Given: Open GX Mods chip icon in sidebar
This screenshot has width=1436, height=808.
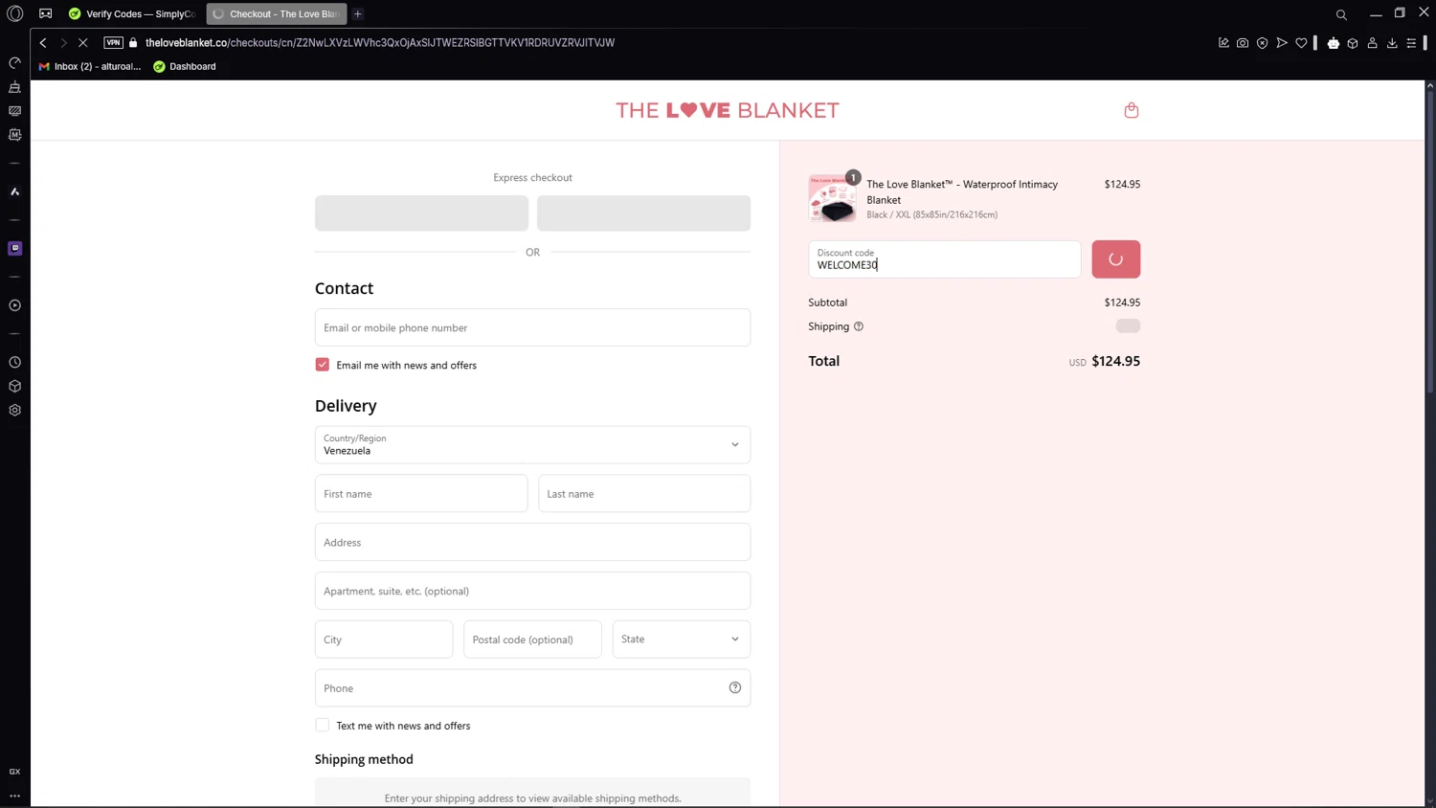Looking at the screenshot, I should point(15,135).
